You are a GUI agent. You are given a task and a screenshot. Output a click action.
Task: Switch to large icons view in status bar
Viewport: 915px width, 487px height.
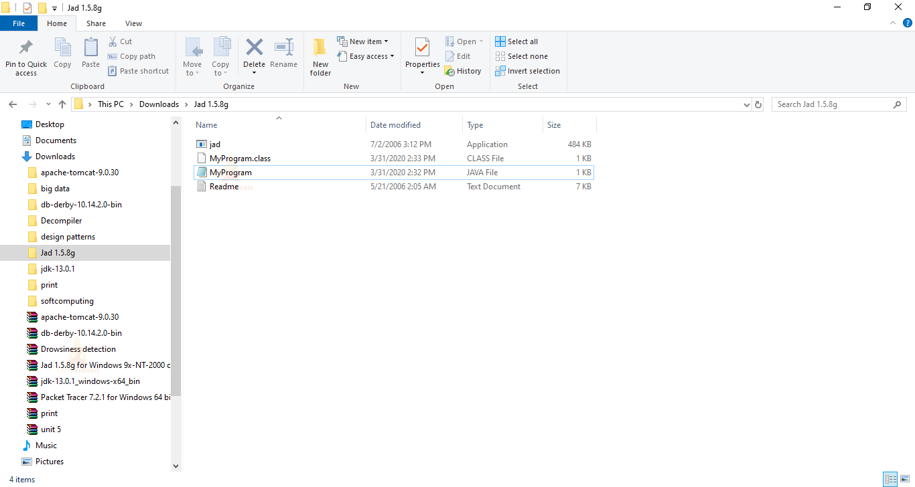pyautogui.click(x=904, y=479)
